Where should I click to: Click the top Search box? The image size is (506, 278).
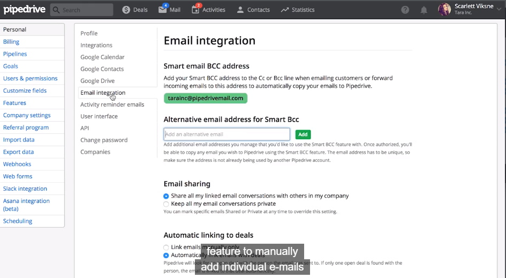pyautogui.click(x=81, y=10)
